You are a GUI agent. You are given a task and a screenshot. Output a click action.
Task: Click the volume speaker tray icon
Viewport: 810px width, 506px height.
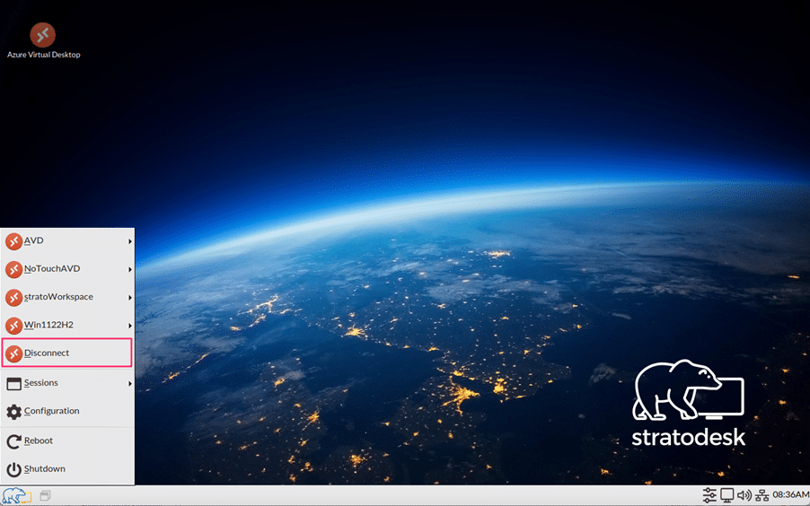pos(744,495)
